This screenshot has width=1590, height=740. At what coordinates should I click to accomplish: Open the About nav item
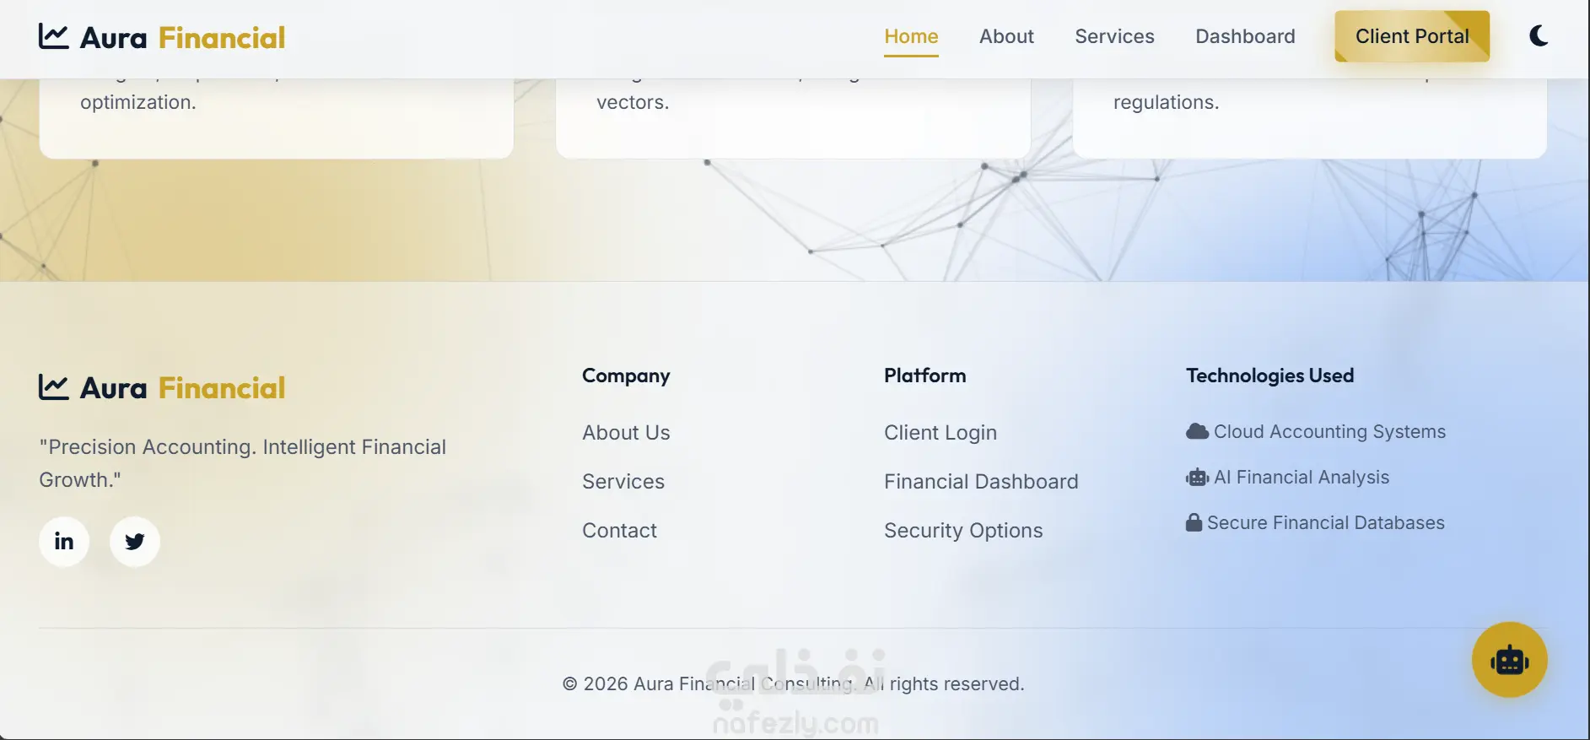(x=1006, y=36)
